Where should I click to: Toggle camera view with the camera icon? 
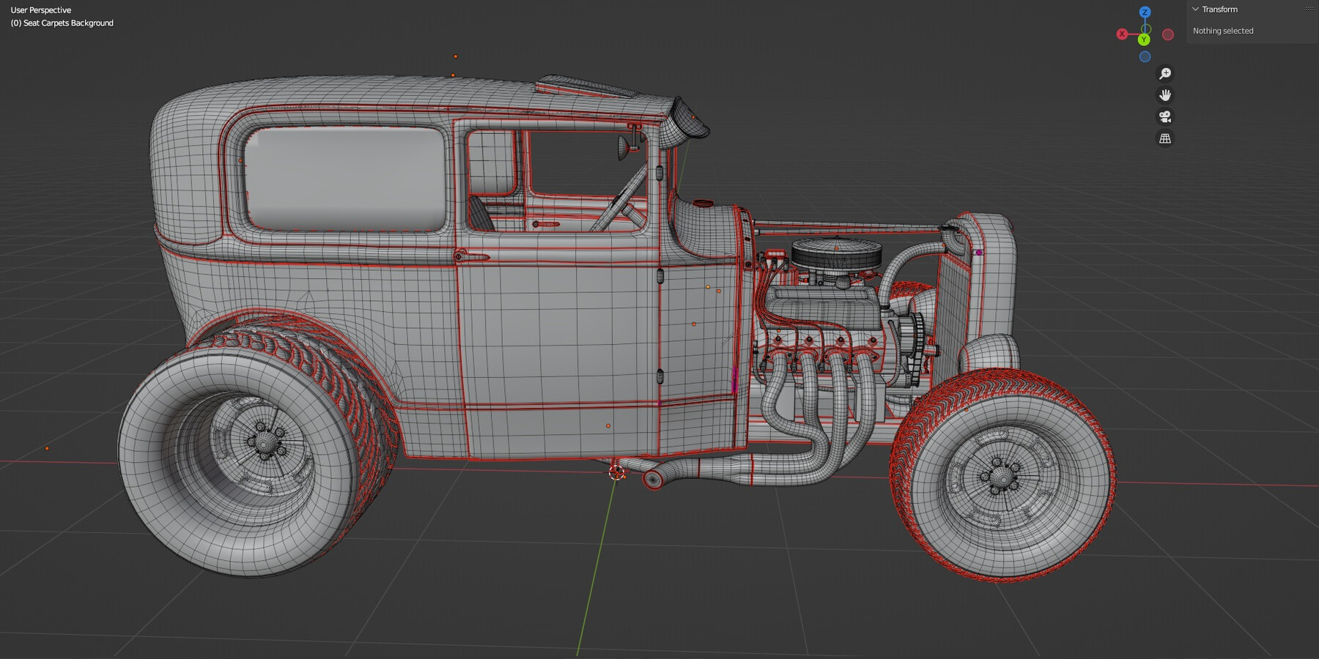(x=1165, y=116)
